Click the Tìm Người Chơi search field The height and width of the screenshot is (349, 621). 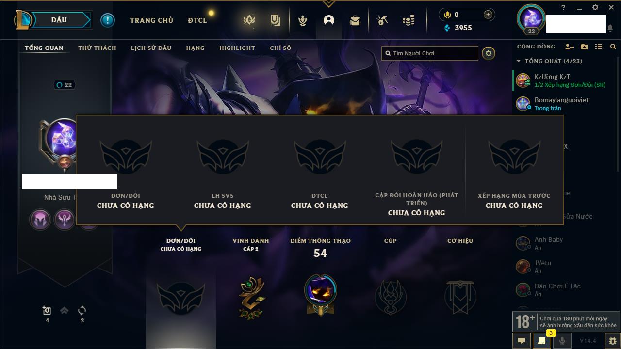click(430, 53)
